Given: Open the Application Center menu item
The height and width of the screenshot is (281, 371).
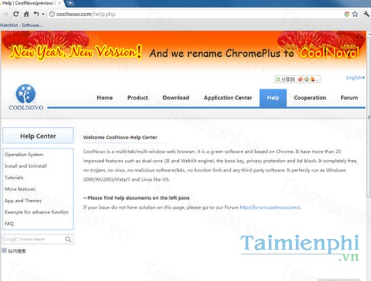Looking at the screenshot, I should [228, 98].
